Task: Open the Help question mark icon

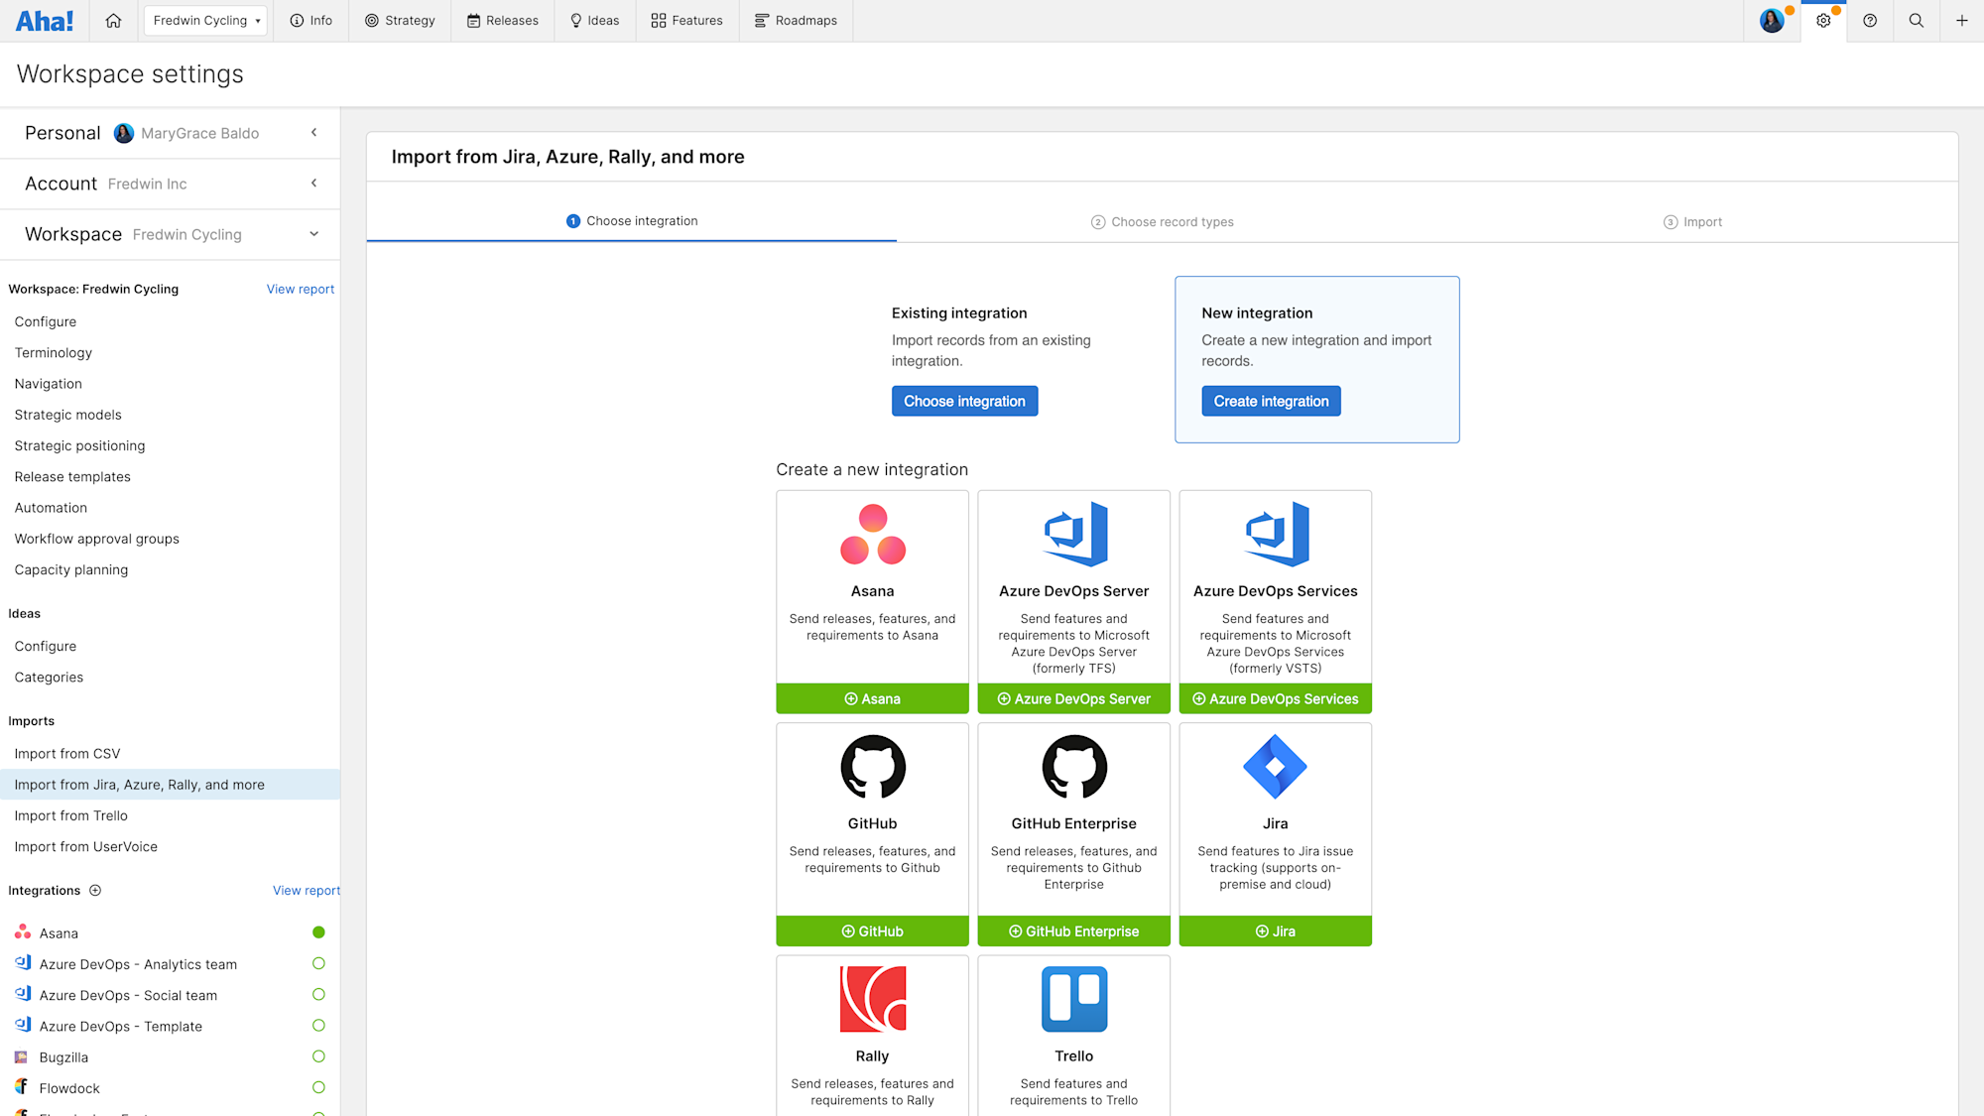Action: coord(1871,20)
